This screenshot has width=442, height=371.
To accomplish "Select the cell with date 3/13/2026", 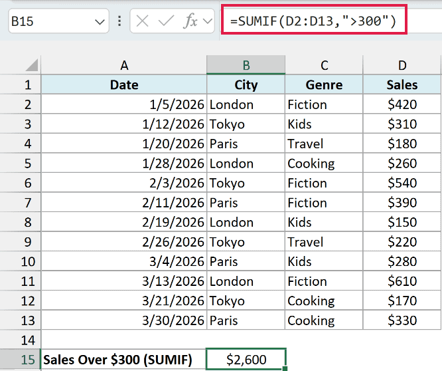I will (124, 281).
